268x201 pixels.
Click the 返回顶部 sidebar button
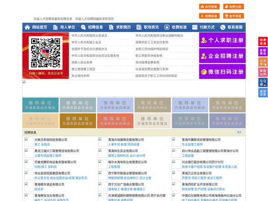click(x=263, y=93)
